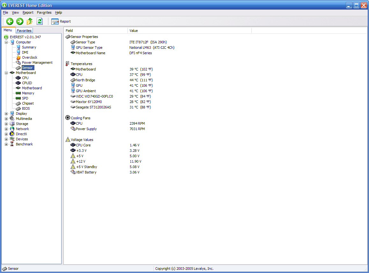This screenshot has height=273, width=369.
Task: Click the Report toolbar button
Action: coord(61,21)
